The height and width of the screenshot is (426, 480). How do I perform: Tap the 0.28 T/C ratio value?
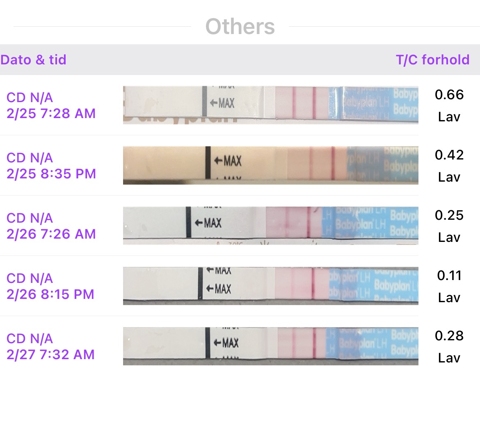coord(449,336)
